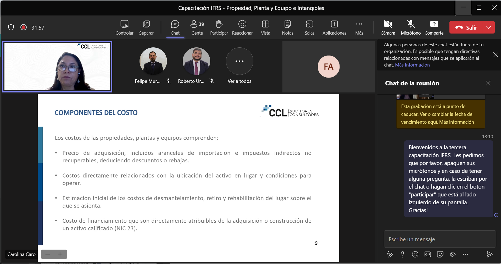Change layout via Vista
The width and height of the screenshot is (501, 264).
click(x=265, y=27)
